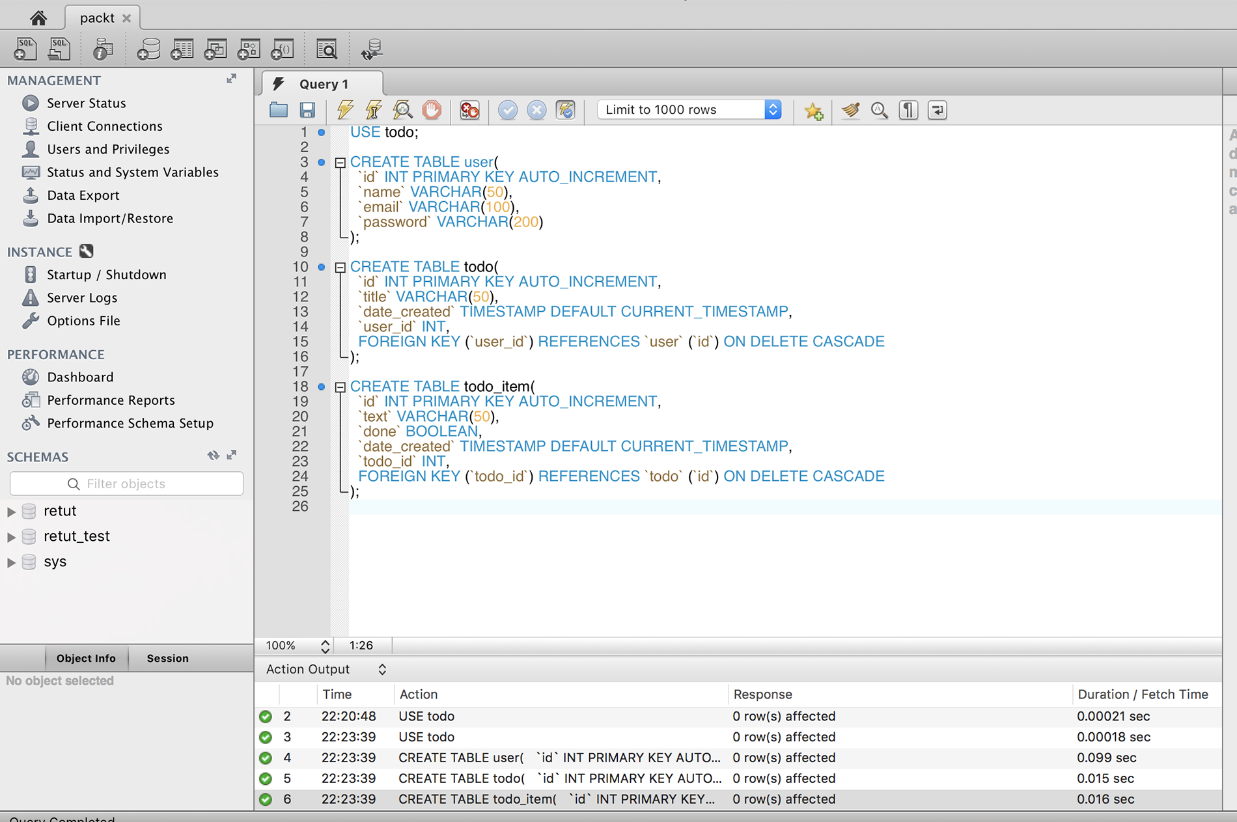
Task: Open the performance Dashboard
Action: [x=79, y=377]
